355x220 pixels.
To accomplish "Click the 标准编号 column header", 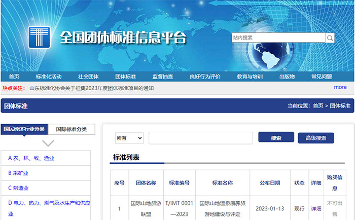I will point(180,183).
